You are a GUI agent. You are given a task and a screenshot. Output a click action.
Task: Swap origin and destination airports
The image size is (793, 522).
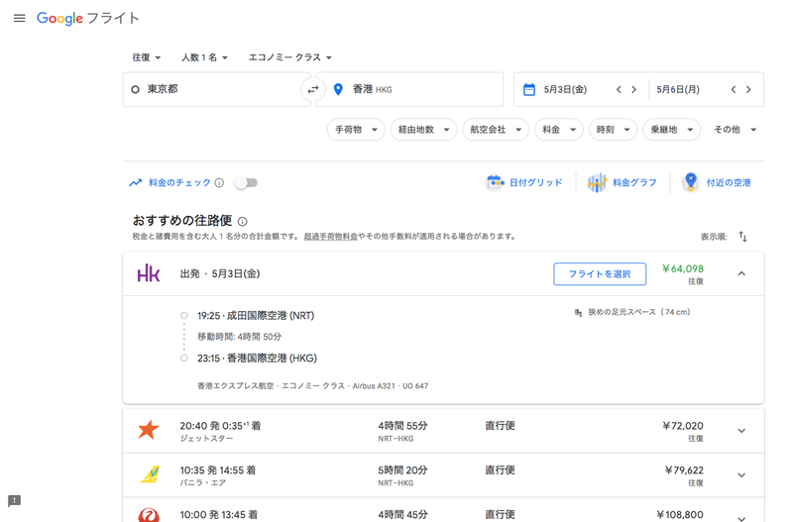coord(313,89)
